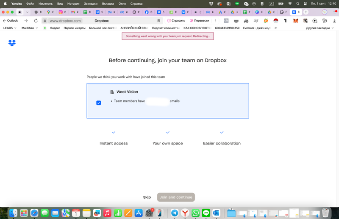Open Spotlight search in menu bar
The width and height of the screenshot is (339, 219).
298,4
